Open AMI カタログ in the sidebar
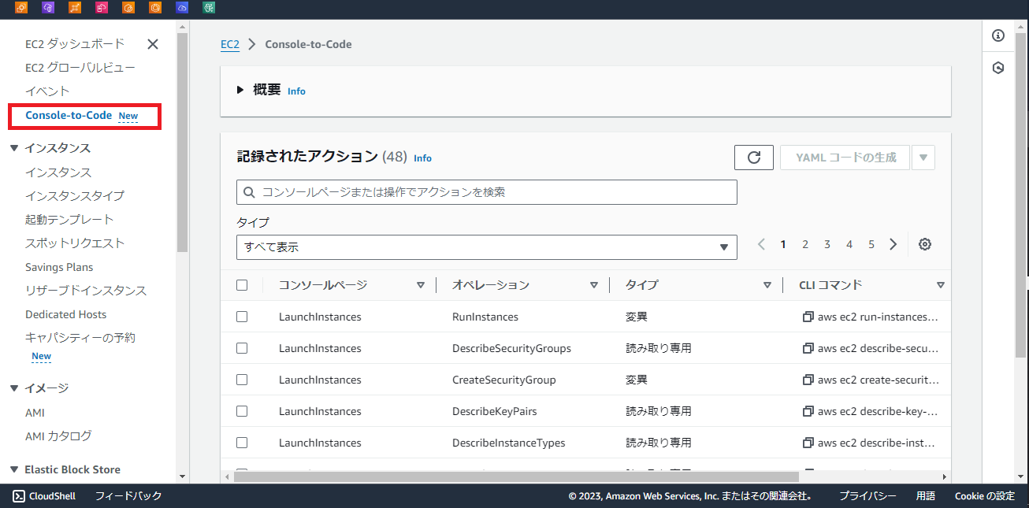This screenshot has height=508, width=1029. (58, 436)
